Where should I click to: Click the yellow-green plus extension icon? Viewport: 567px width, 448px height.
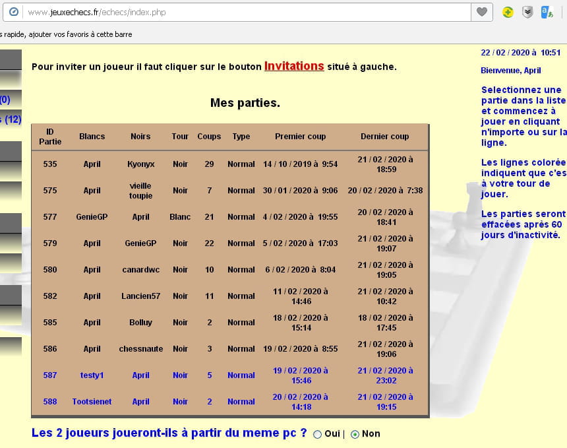tap(508, 13)
